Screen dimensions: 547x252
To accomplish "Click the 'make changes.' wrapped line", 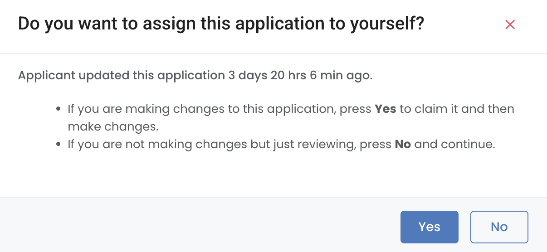I will pyautogui.click(x=113, y=127).
